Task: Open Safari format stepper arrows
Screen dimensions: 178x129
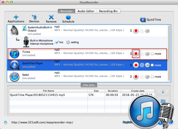Action: coord(131,77)
